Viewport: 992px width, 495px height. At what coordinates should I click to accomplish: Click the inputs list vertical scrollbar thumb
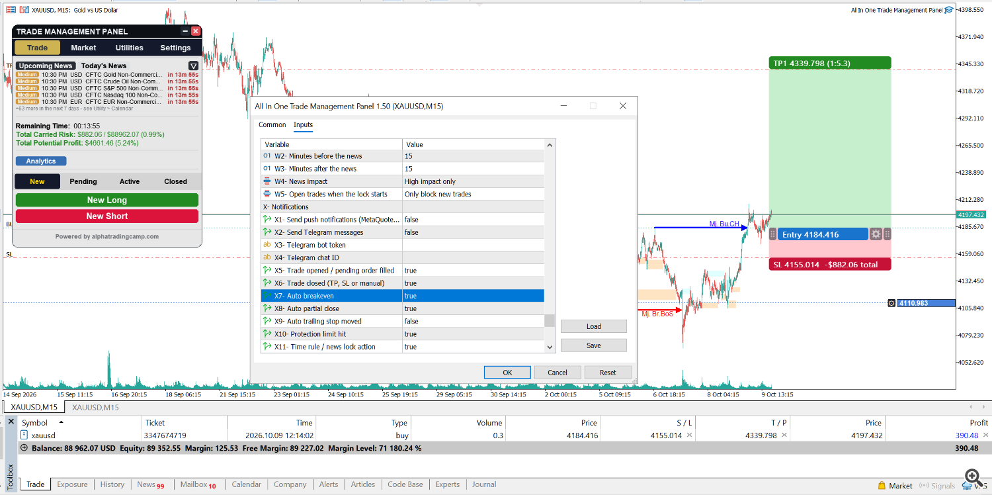coord(550,321)
